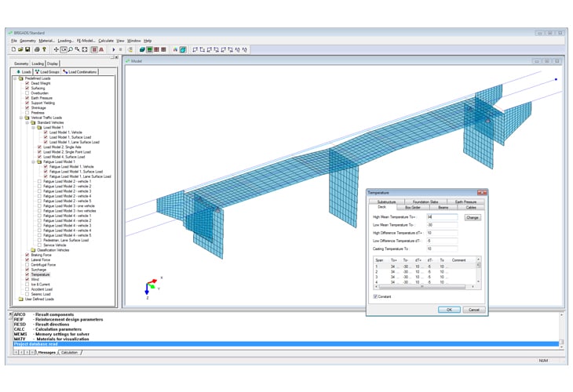Select the Pan (four-arrow) tool
The width and height of the screenshot is (573, 392).
[57, 49]
